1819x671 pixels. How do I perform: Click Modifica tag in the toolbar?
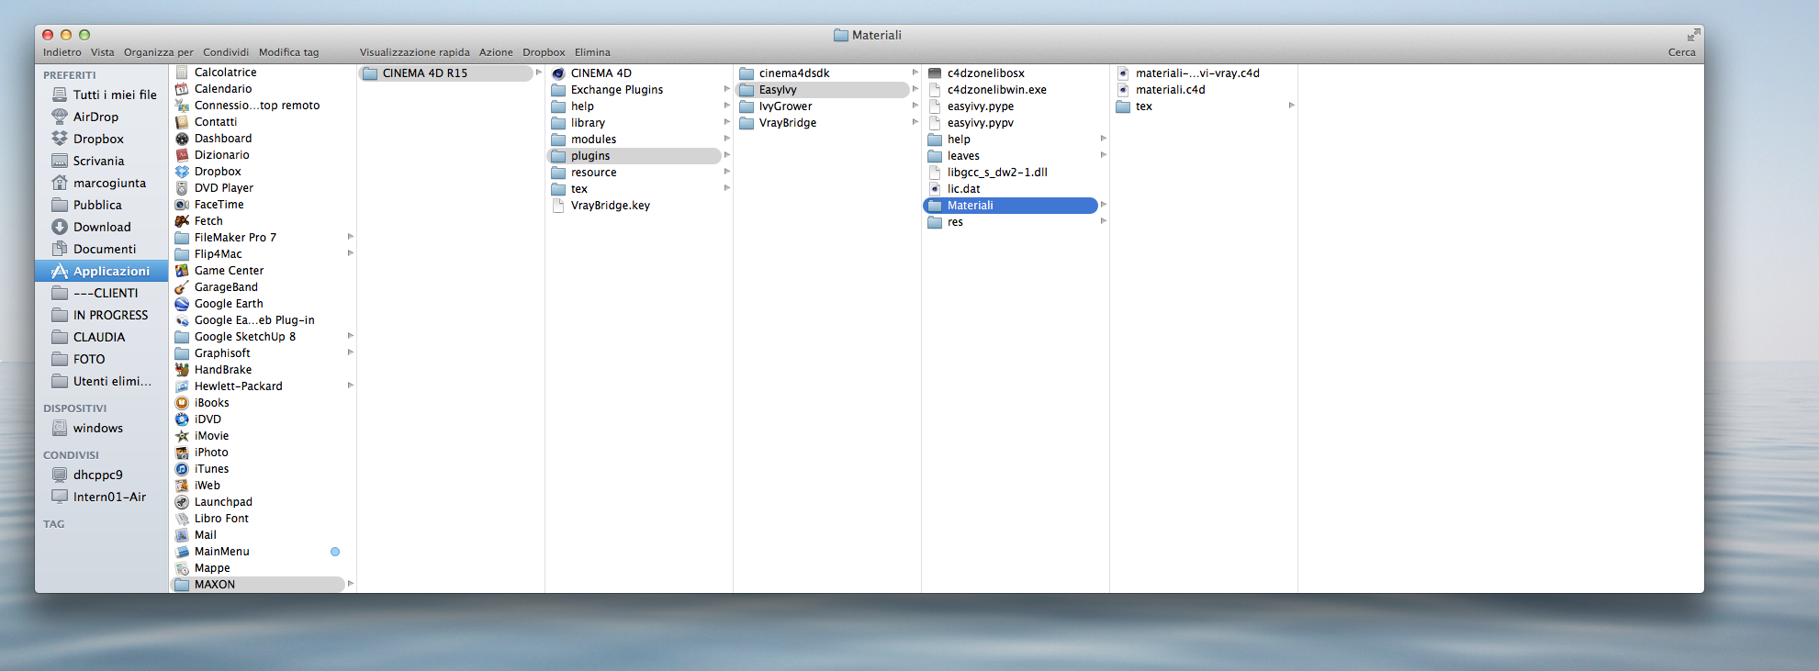[289, 52]
